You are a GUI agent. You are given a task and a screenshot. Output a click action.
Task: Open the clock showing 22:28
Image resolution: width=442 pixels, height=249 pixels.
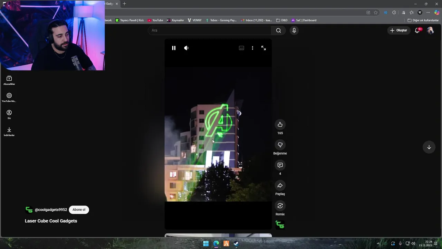[x=425, y=243]
